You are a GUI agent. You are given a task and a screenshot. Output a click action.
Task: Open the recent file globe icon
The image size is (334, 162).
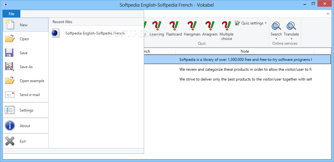click(x=55, y=33)
